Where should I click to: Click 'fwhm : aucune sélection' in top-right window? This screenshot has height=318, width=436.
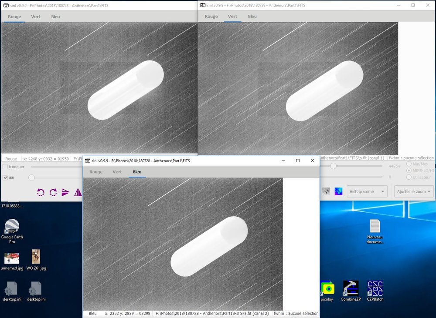pyautogui.click(x=411, y=158)
